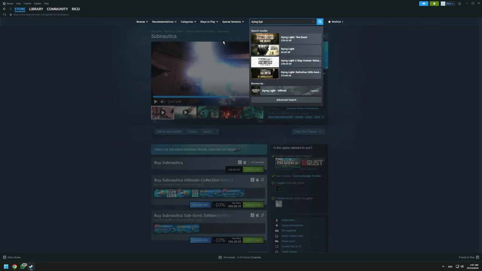
Task: Switch to the COMMUNITY tab
Action: coord(57,9)
